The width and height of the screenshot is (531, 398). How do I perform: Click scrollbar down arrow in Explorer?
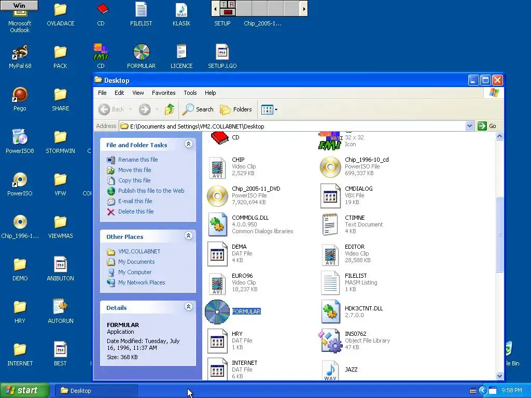click(499, 376)
